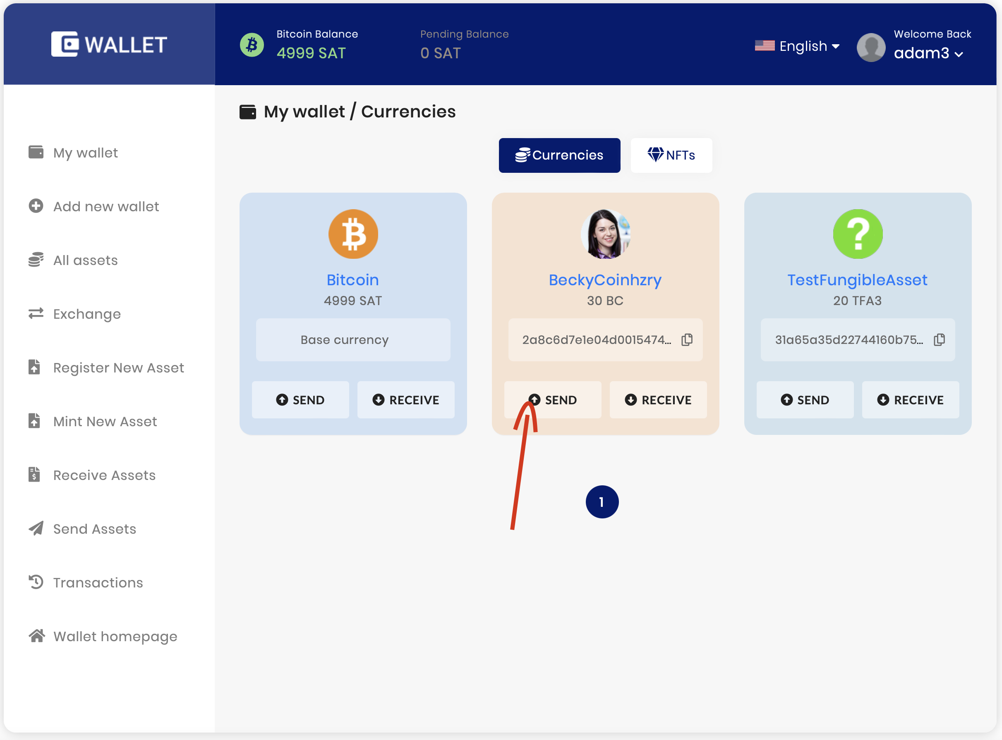The image size is (1002, 740).
Task: Open the TestFungibleAsset name link
Action: click(857, 280)
